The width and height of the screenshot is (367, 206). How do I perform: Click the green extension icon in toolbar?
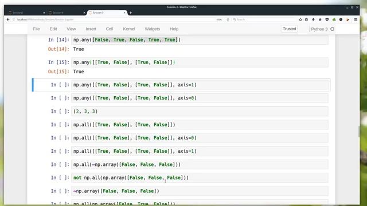(334, 19)
